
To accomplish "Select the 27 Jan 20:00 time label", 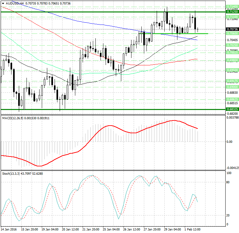I will pyautogui.click(x=152, y=229).
